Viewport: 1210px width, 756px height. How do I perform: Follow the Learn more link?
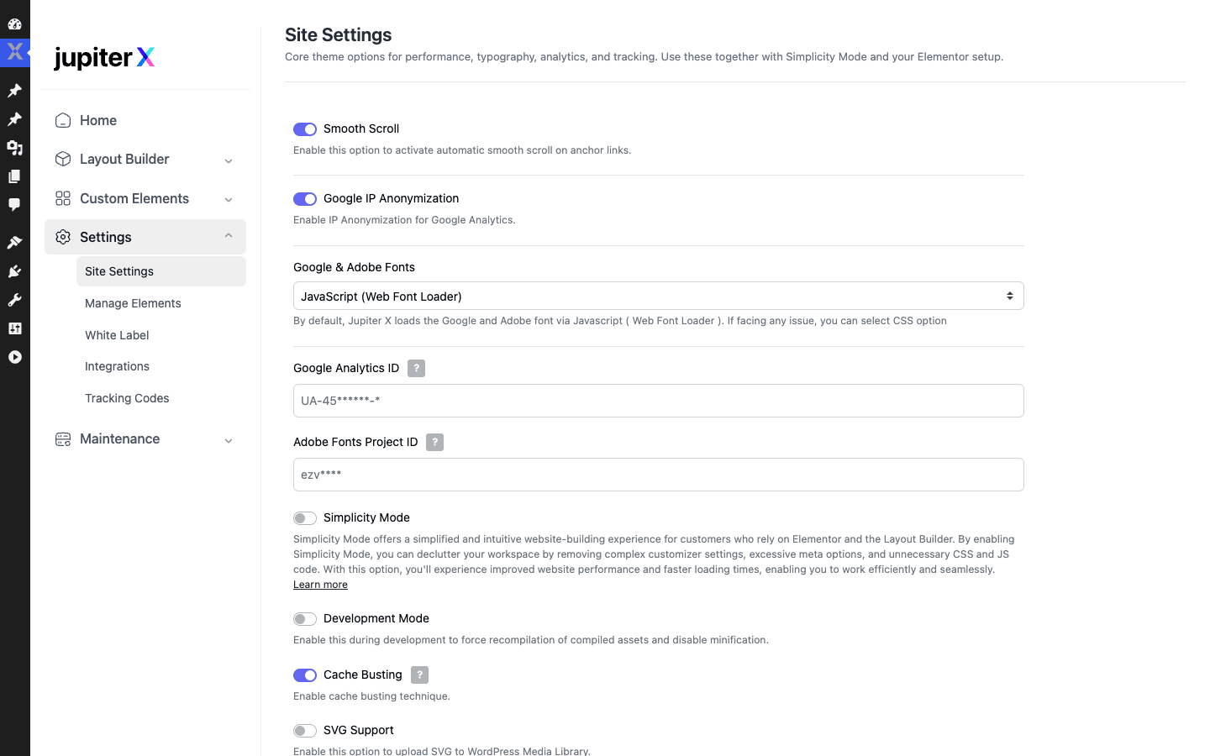(320, 585)
